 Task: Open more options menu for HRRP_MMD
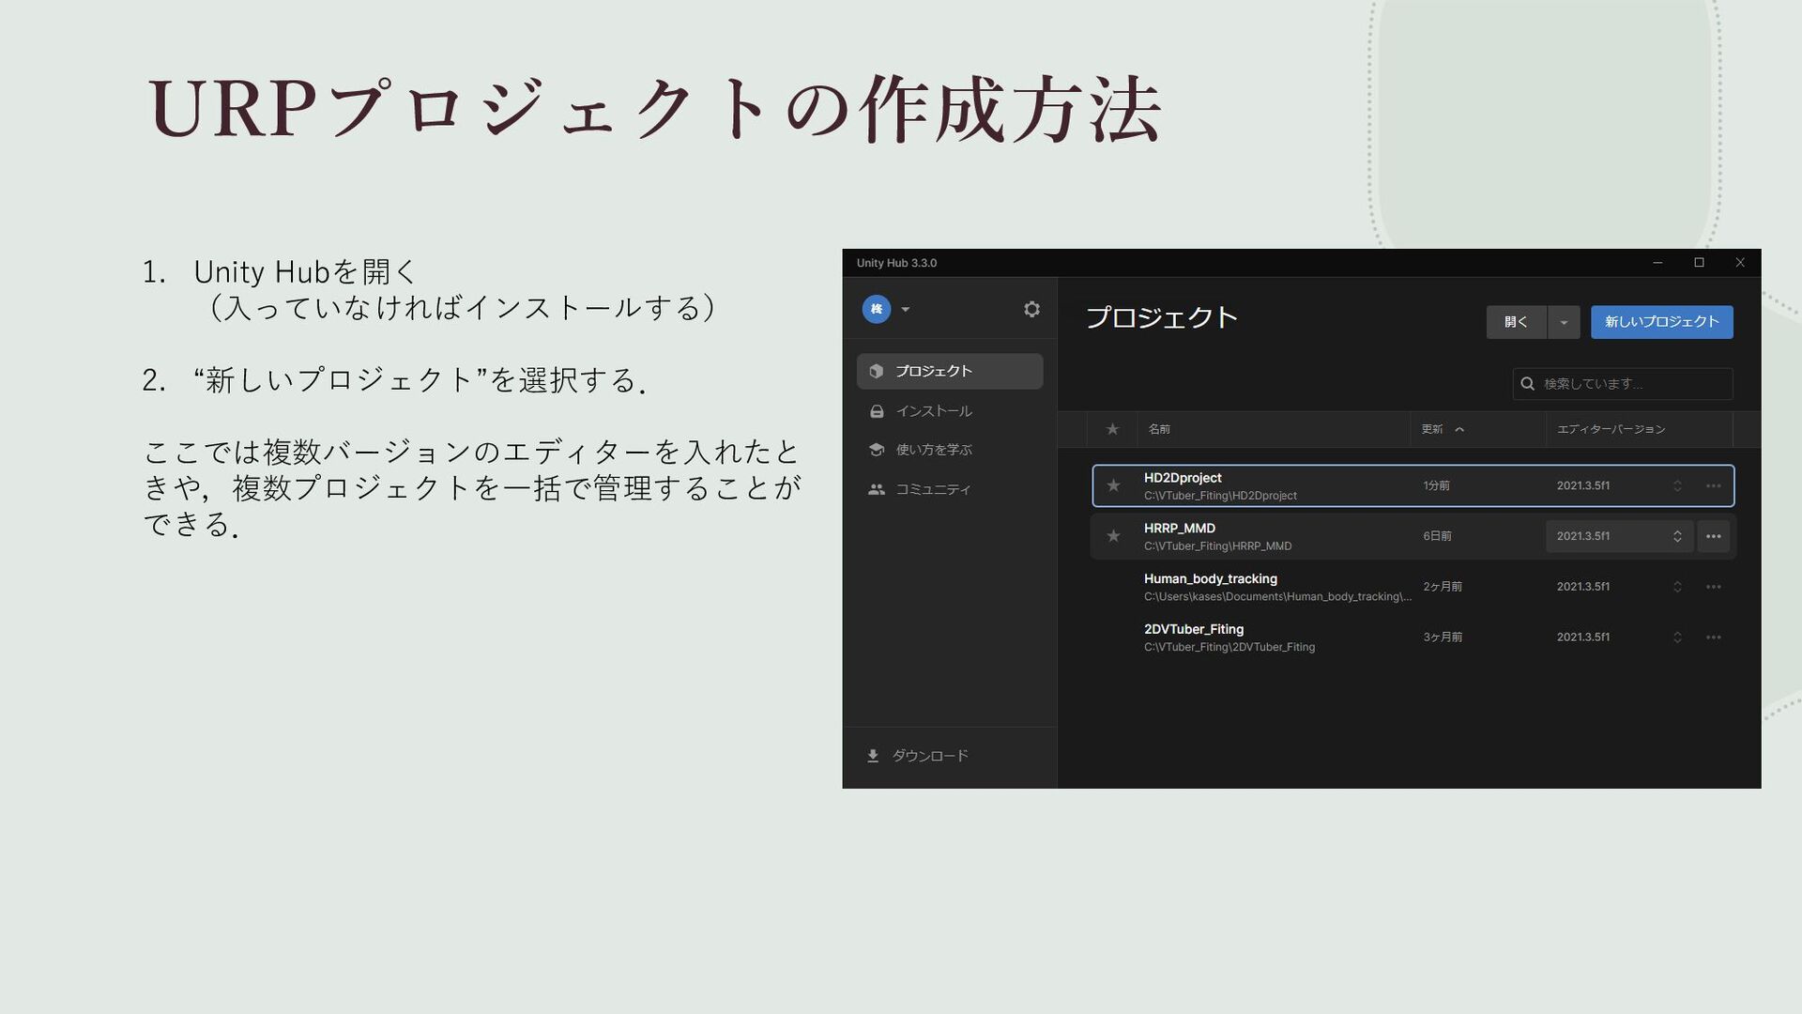click(x=1713, y=536)
